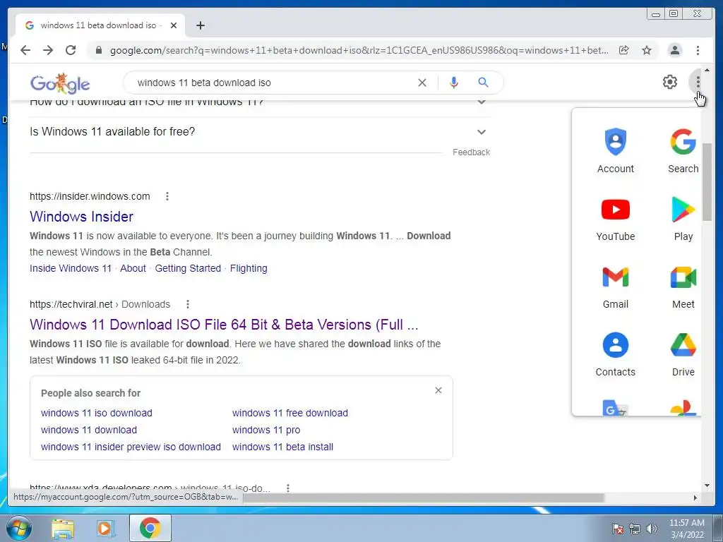Image resolution: width=723 pixels, height=542 pixels.
Task: Open network status icon in tray
Action: pos(635,529)
